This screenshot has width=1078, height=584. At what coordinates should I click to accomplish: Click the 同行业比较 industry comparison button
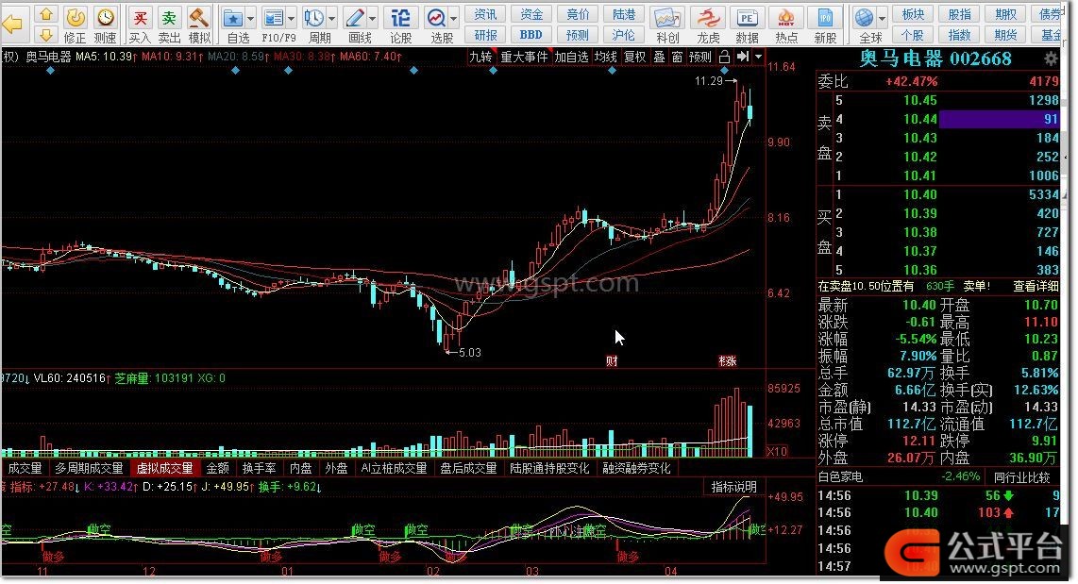pyautogui.click(x=1021, y=476)
